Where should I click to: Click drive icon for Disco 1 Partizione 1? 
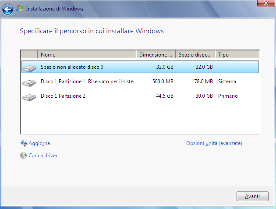(29, 82)
